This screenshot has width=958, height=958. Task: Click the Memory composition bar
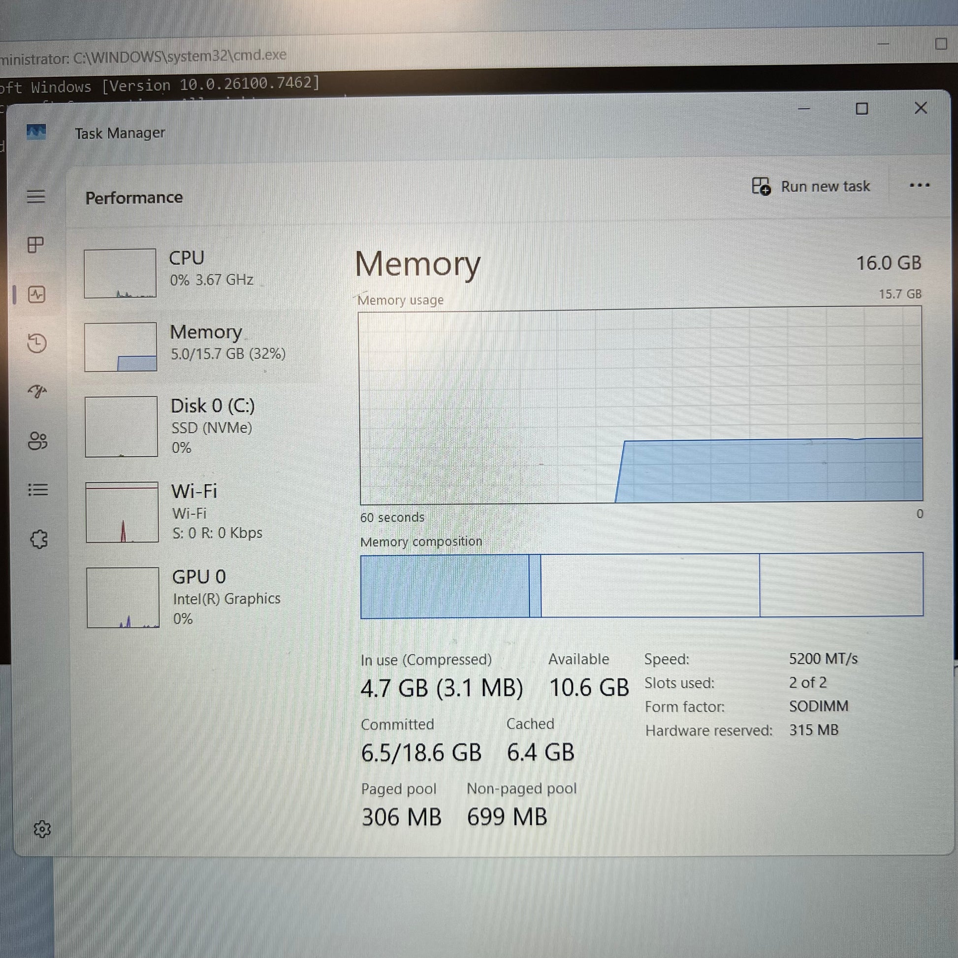[641, 586]
